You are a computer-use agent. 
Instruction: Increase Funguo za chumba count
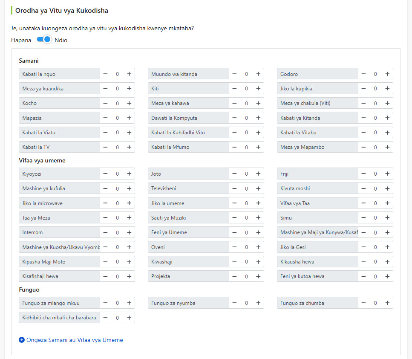387,303
